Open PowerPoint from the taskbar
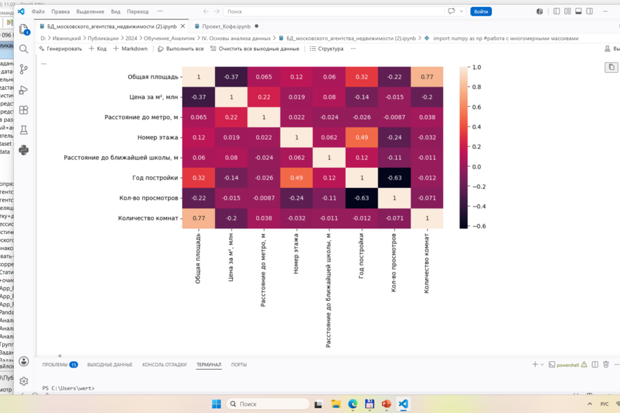The width and height of the screenshot is (620, 413). [x=386, y=404]
